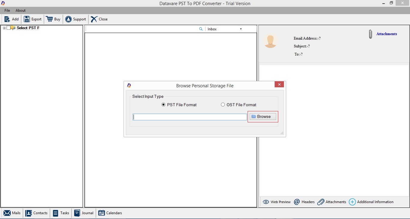
Task: Show the Tasks view
Action: coord(61,213)
